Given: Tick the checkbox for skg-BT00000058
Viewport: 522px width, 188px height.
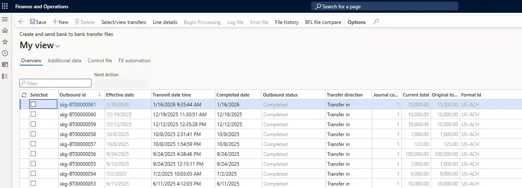Looking at the screenshot, I should [x=33, y=134].
